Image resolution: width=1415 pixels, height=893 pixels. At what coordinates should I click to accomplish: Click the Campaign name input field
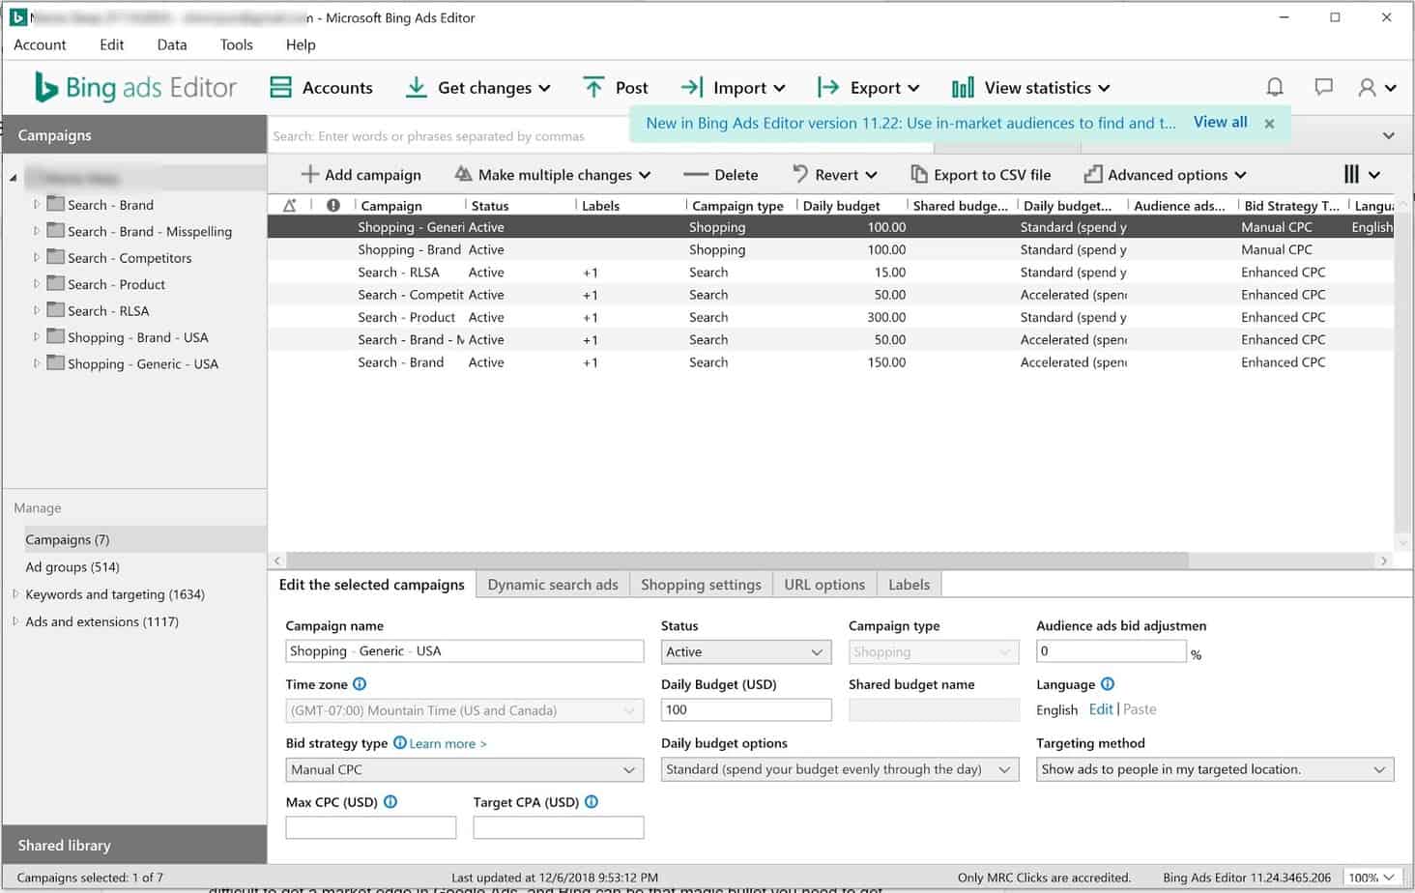(x=465, y=651)
